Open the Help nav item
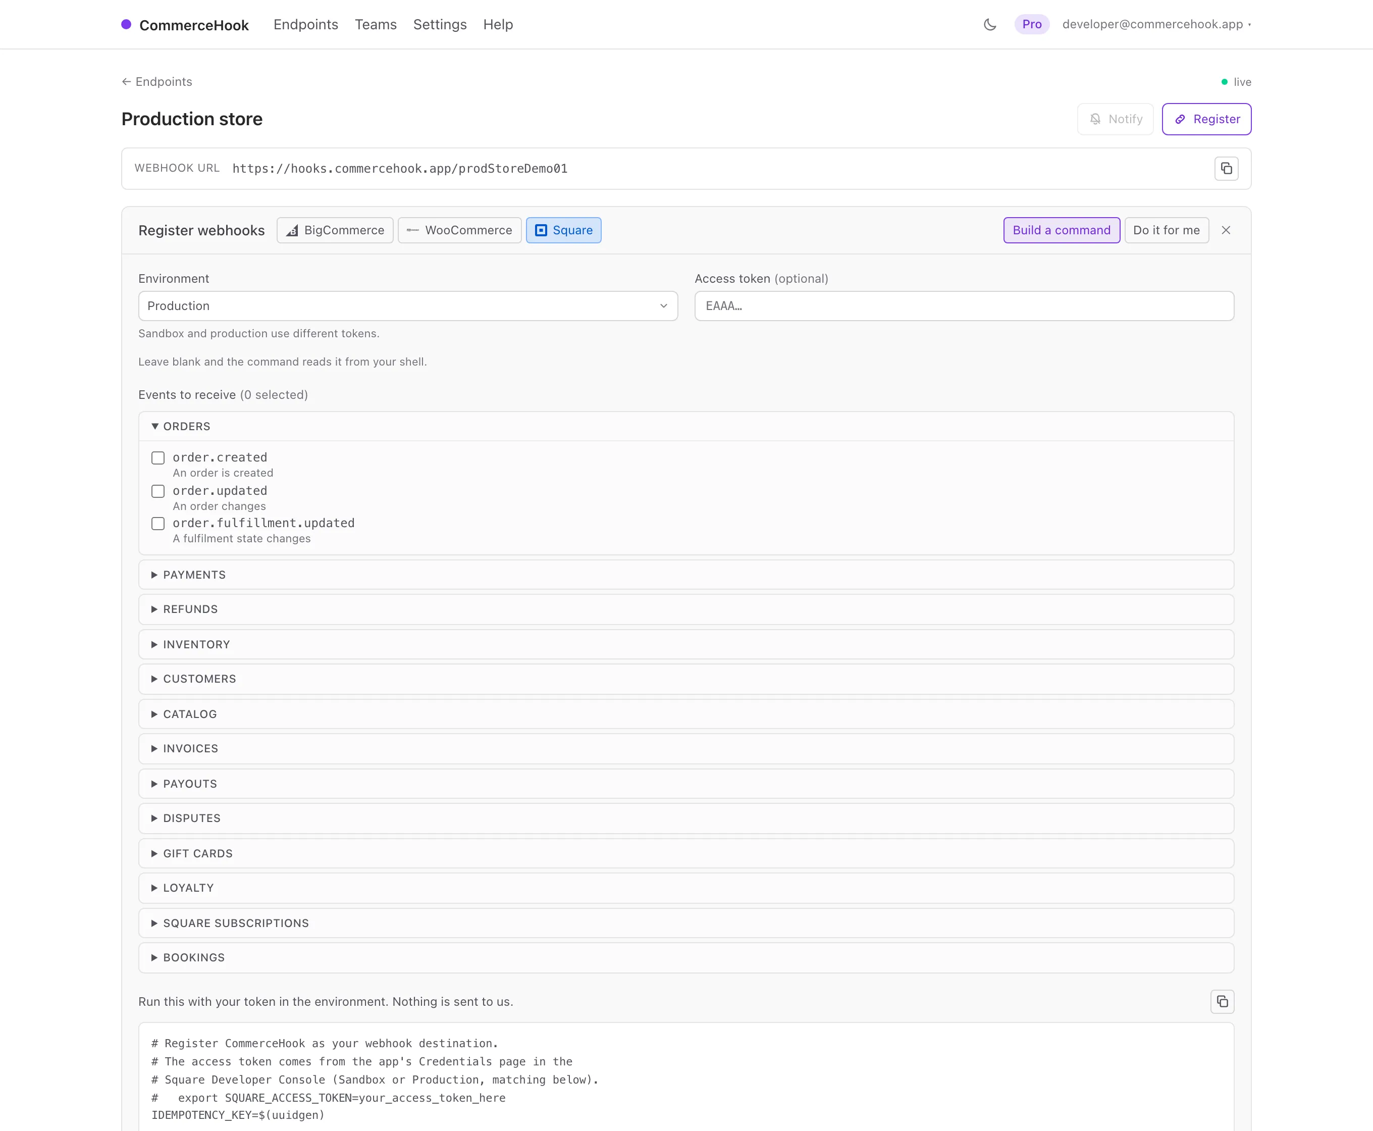 tap(498, 25)
